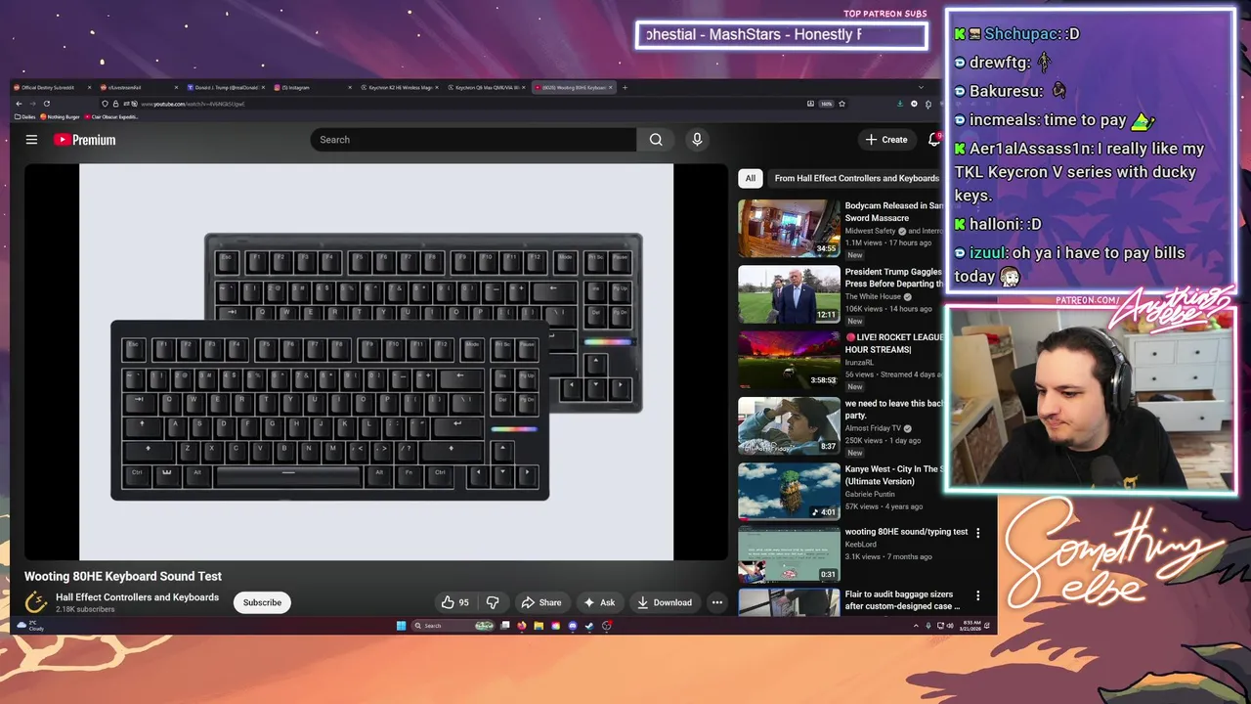This screenshot has height=704, width=1251.
Task: Activate voice search microphone icon
Action: (x=697, y=140)
